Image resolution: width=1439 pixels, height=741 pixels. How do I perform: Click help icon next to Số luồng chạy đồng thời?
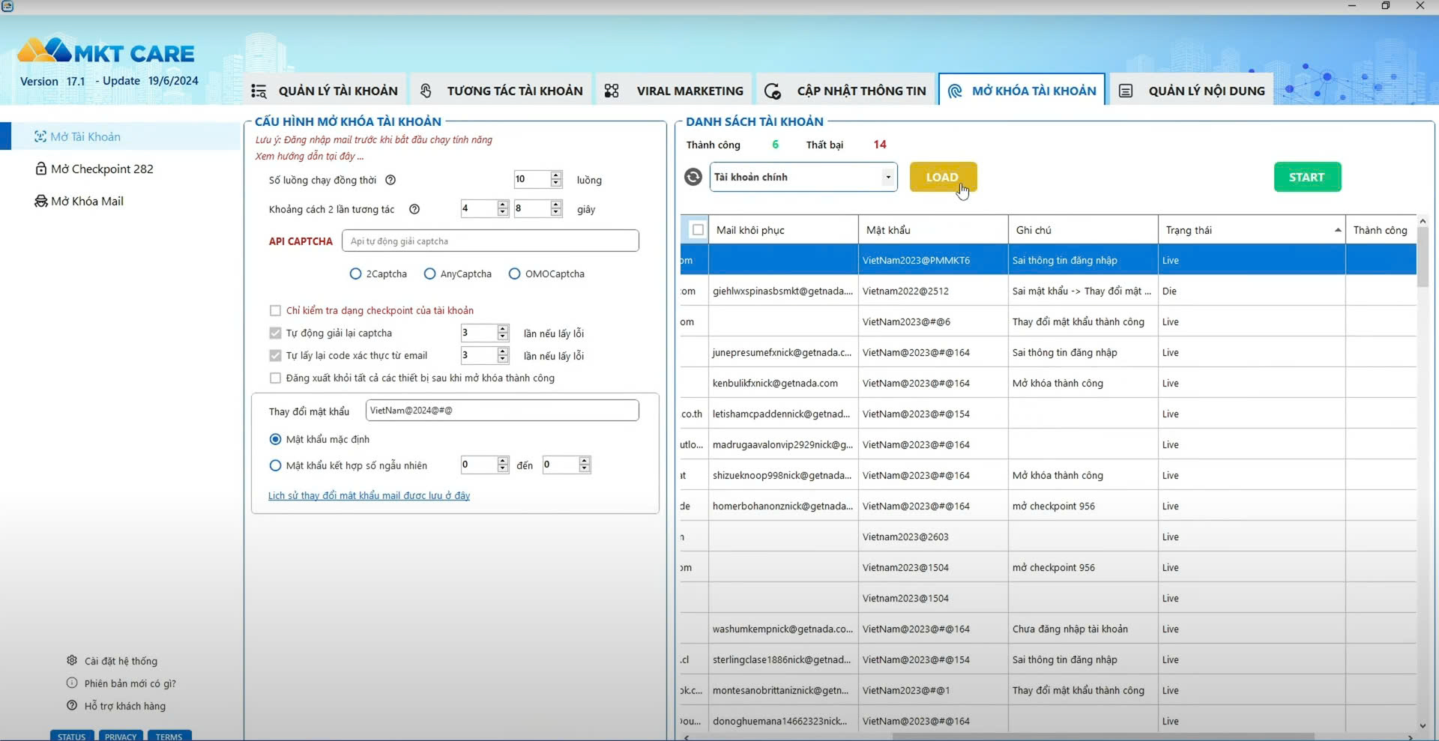[390, 180]
